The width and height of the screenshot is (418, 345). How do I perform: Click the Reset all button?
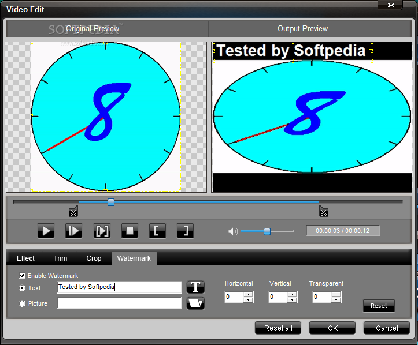click(278, 328)
